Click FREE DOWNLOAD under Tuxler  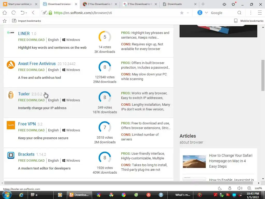(31, 100)
